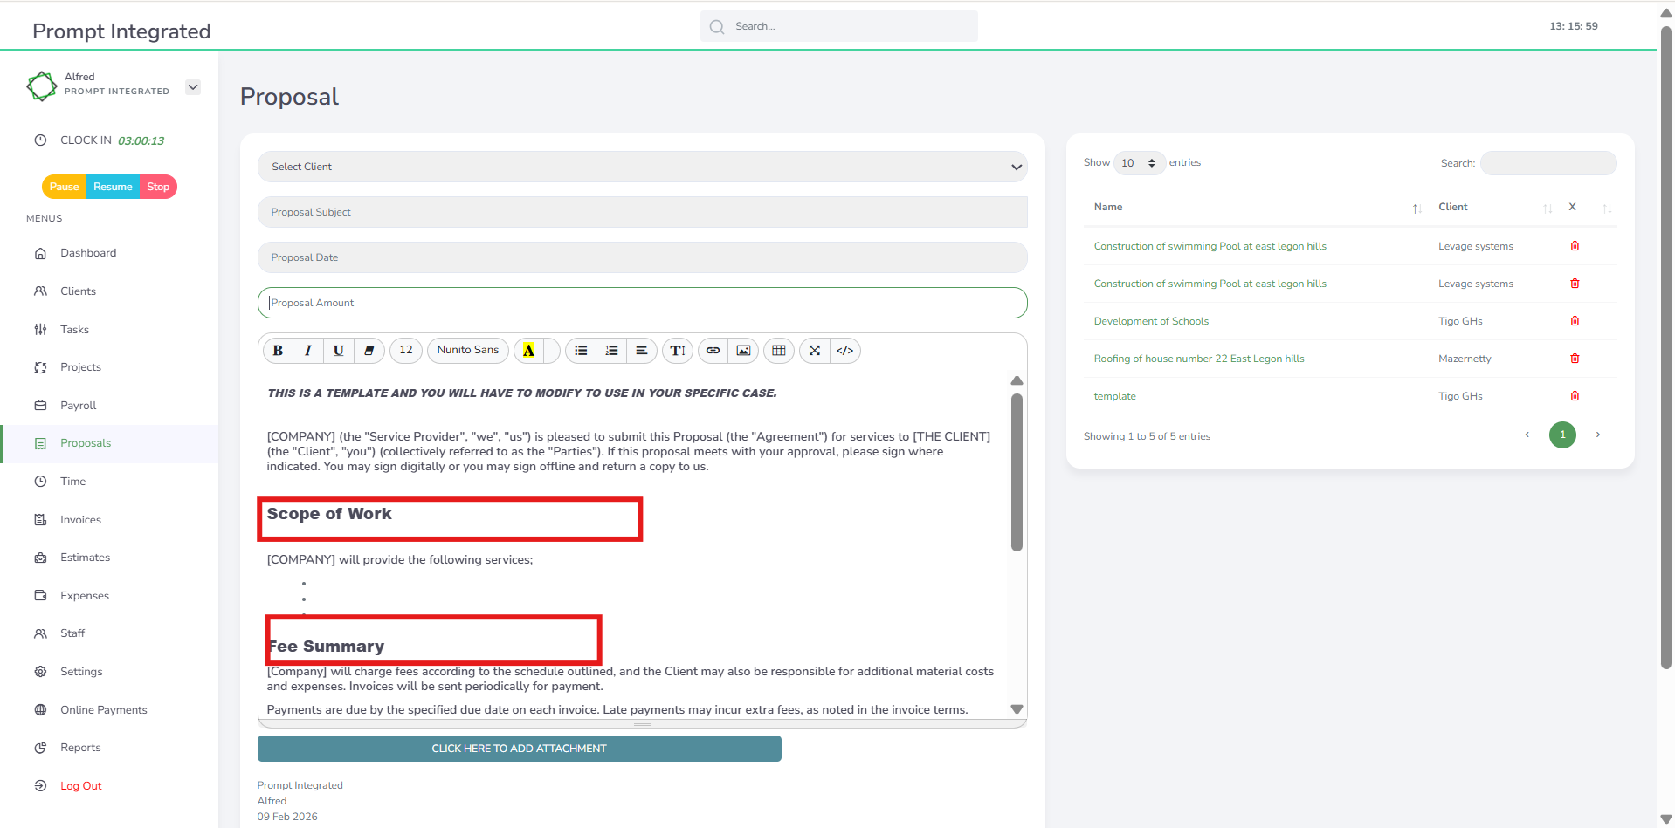
Task: Open the Select Client dropdown
Action: tap(642, 167)
